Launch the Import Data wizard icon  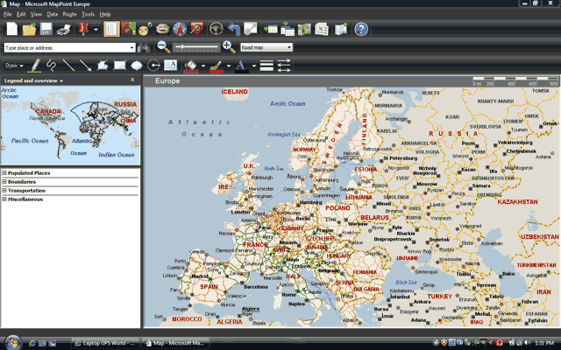coord(271,29)
